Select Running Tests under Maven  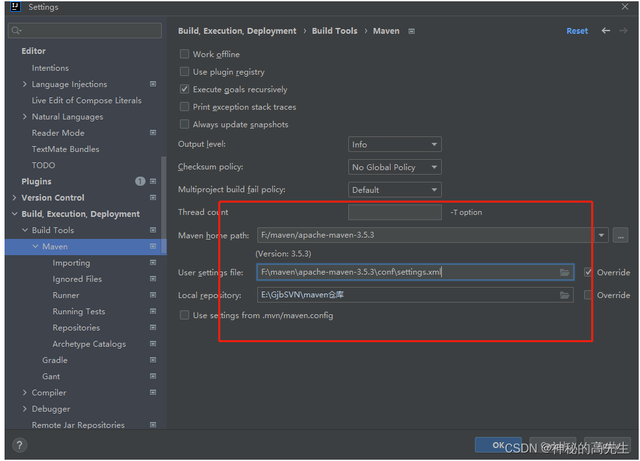(79, 311)
